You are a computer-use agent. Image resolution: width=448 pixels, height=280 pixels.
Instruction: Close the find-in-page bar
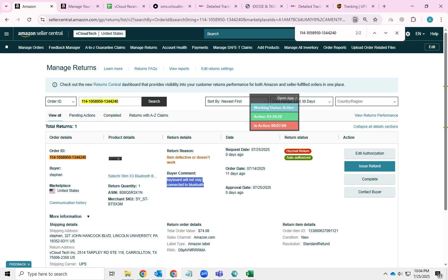click(397, 33)
